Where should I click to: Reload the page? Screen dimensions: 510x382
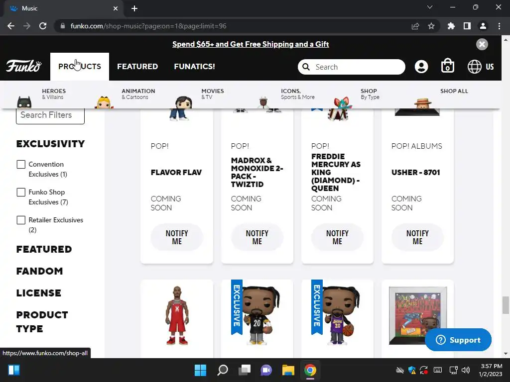(43, 26)
